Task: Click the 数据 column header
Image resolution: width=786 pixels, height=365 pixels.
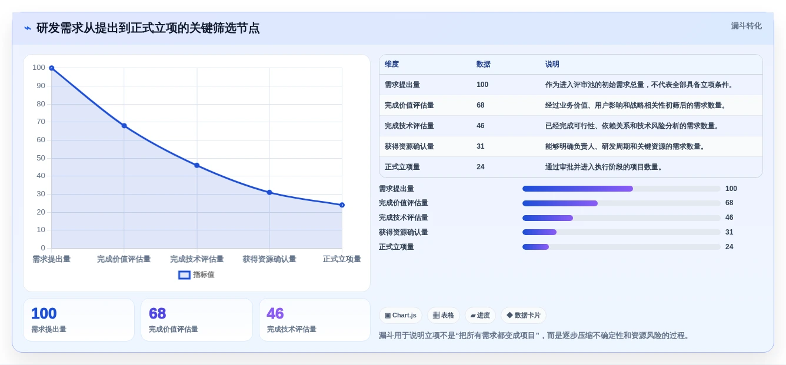Action: tap(484, 64)
